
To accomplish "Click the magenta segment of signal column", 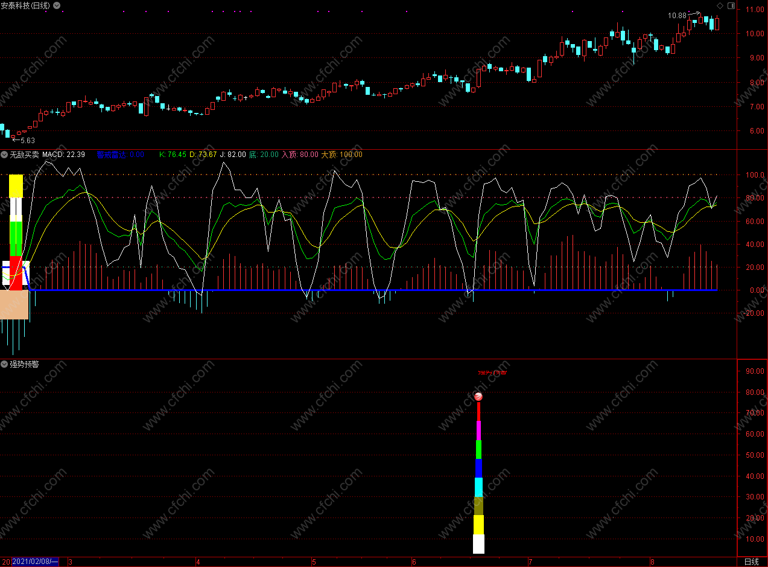I will (478, 431).
